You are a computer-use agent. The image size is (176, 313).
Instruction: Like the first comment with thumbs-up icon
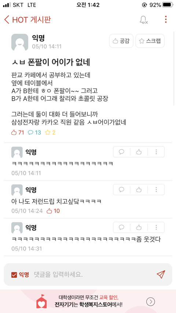[139, 152]
